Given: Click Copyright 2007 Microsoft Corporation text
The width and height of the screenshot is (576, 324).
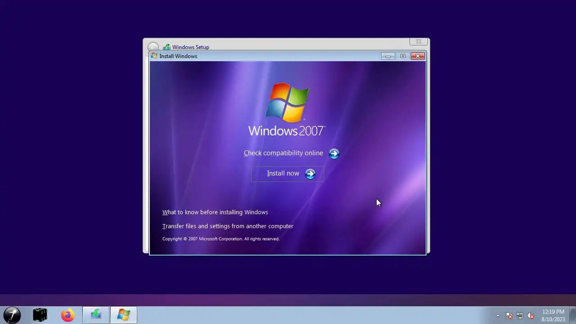Looking at the screenshot, I should point(221,239).
